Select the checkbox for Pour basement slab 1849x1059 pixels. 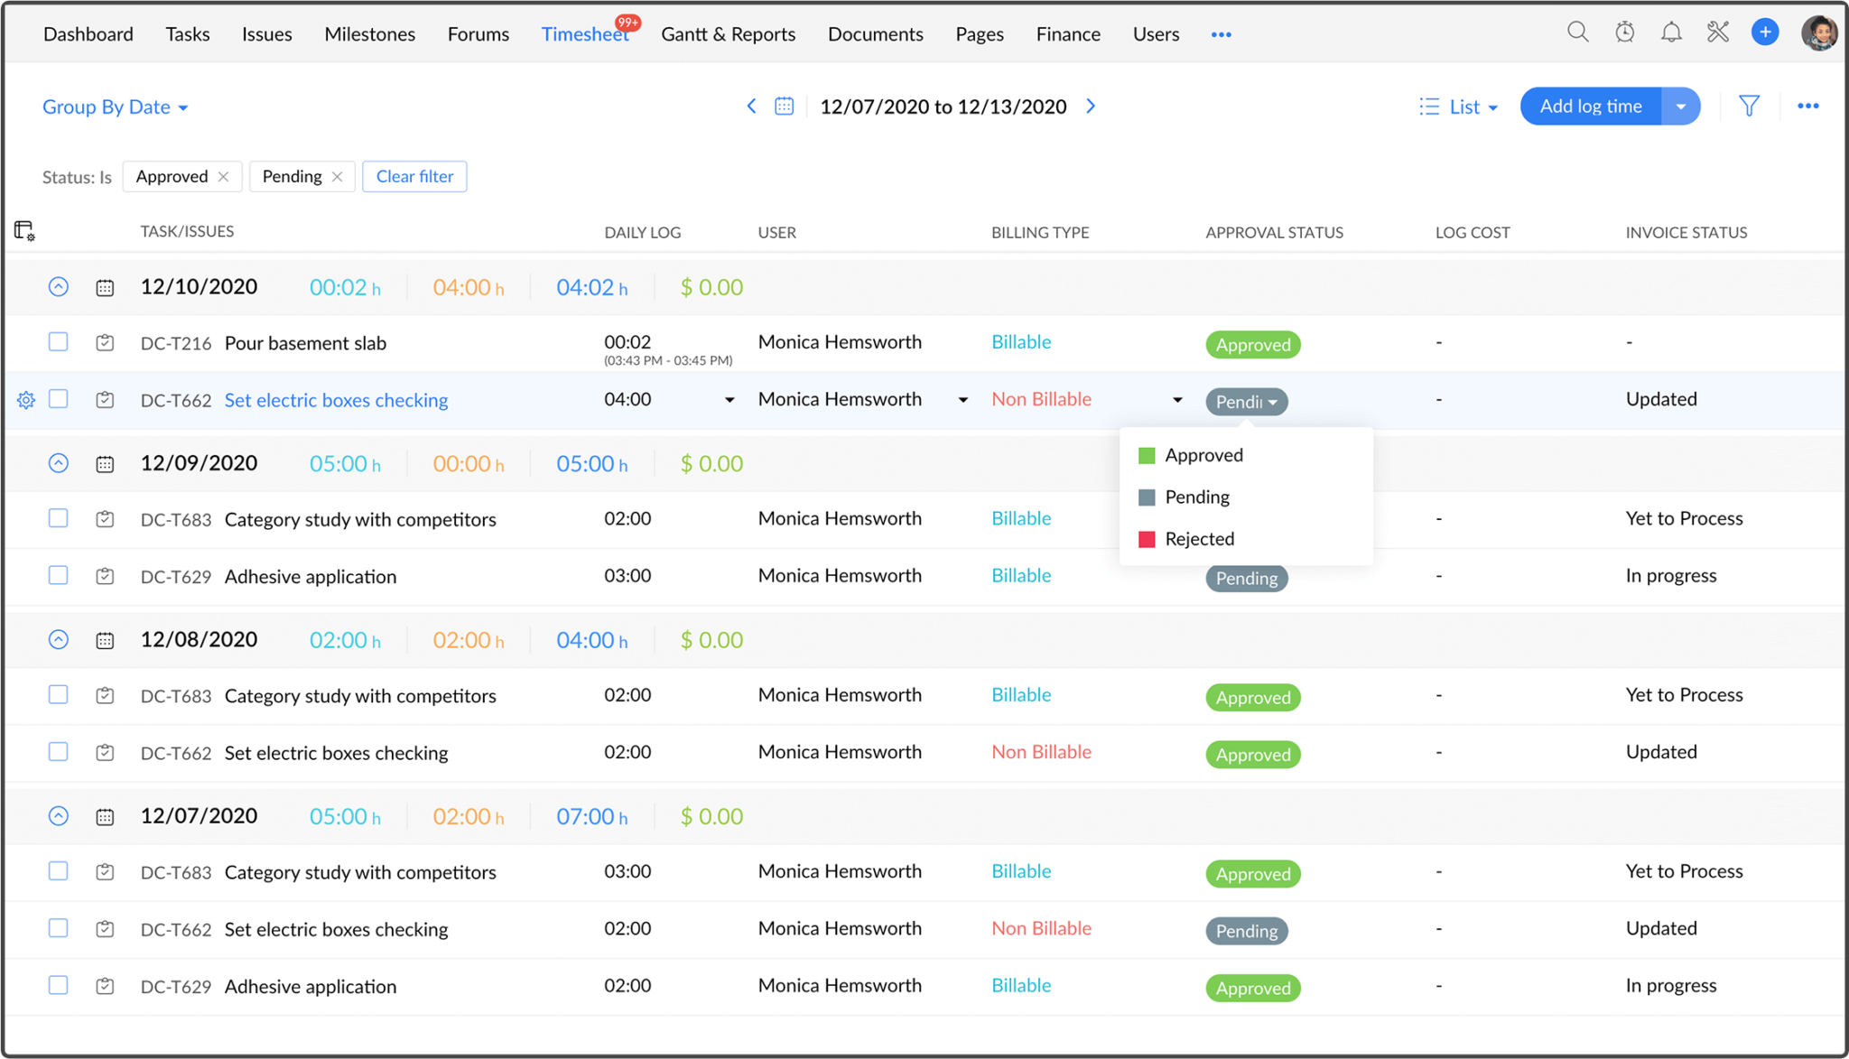pyautogui.click(x=58, y=342)
